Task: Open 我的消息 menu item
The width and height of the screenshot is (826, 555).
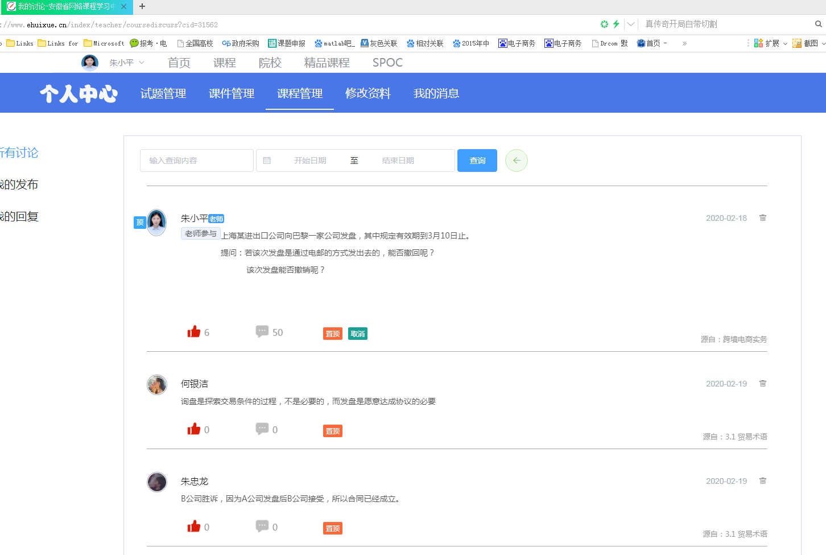Action: pyautogui.click(x=436, y=93)
